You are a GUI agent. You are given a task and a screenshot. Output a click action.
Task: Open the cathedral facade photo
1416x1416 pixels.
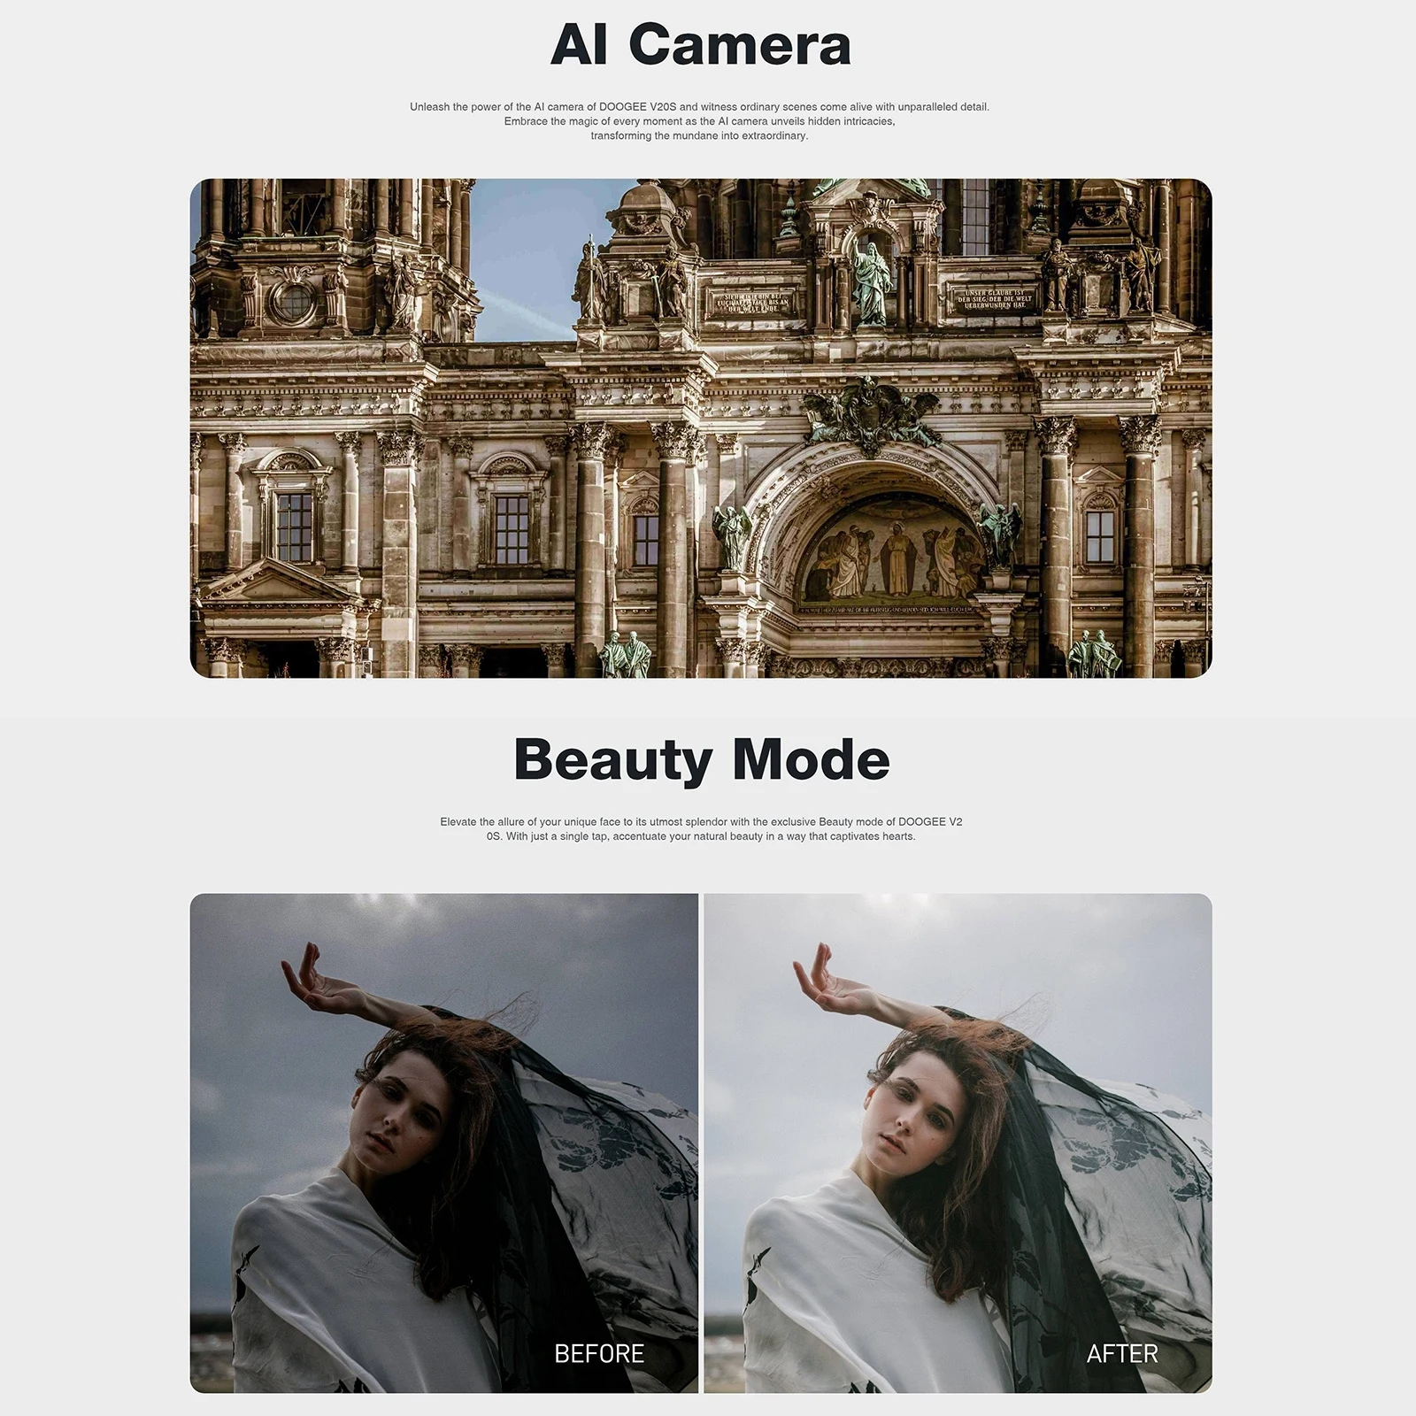tap(701, 428)
